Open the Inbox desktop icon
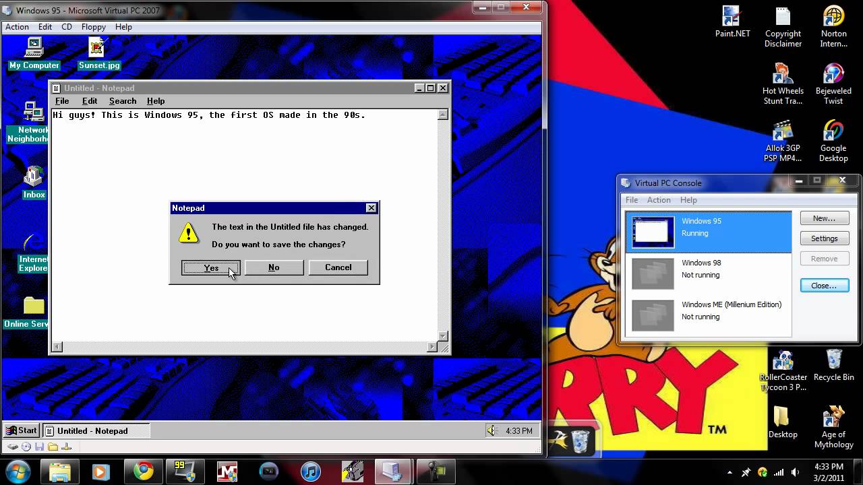The width and height of the screenshot is (863, 485). tap(34, 182)
